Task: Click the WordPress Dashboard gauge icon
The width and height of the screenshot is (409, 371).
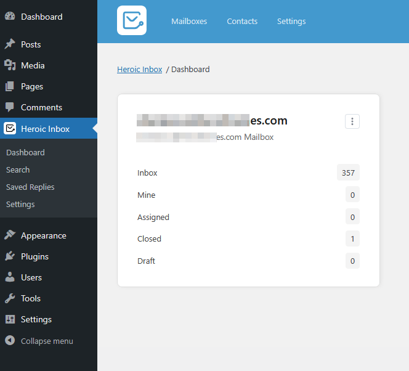Action: [x=10, y=16]
